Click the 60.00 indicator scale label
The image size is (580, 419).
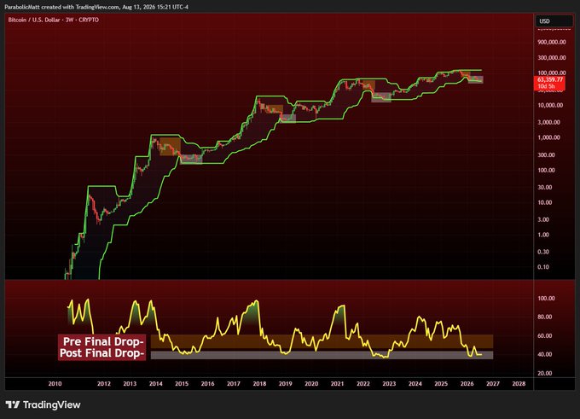pyautogui.click(x=545, y=335)
